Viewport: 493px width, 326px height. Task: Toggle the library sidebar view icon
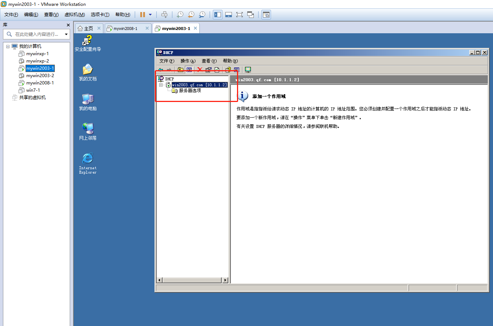(218, 15)
